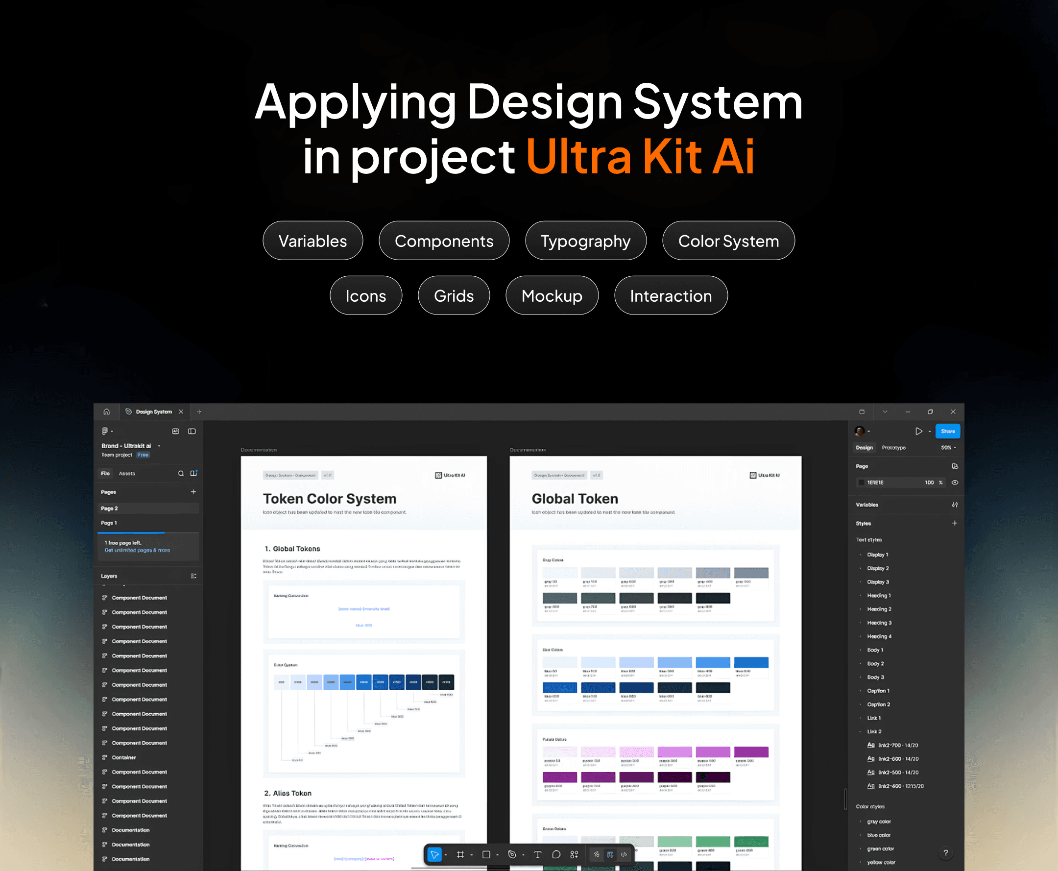Toggle page background visibility eye
Image resolution: width=1058 pixels, height=871 pixels.
coord(955,483)
